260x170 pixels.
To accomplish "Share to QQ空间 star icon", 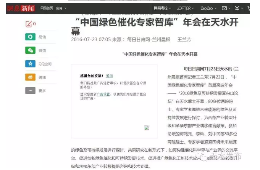I will pos(30,64).
